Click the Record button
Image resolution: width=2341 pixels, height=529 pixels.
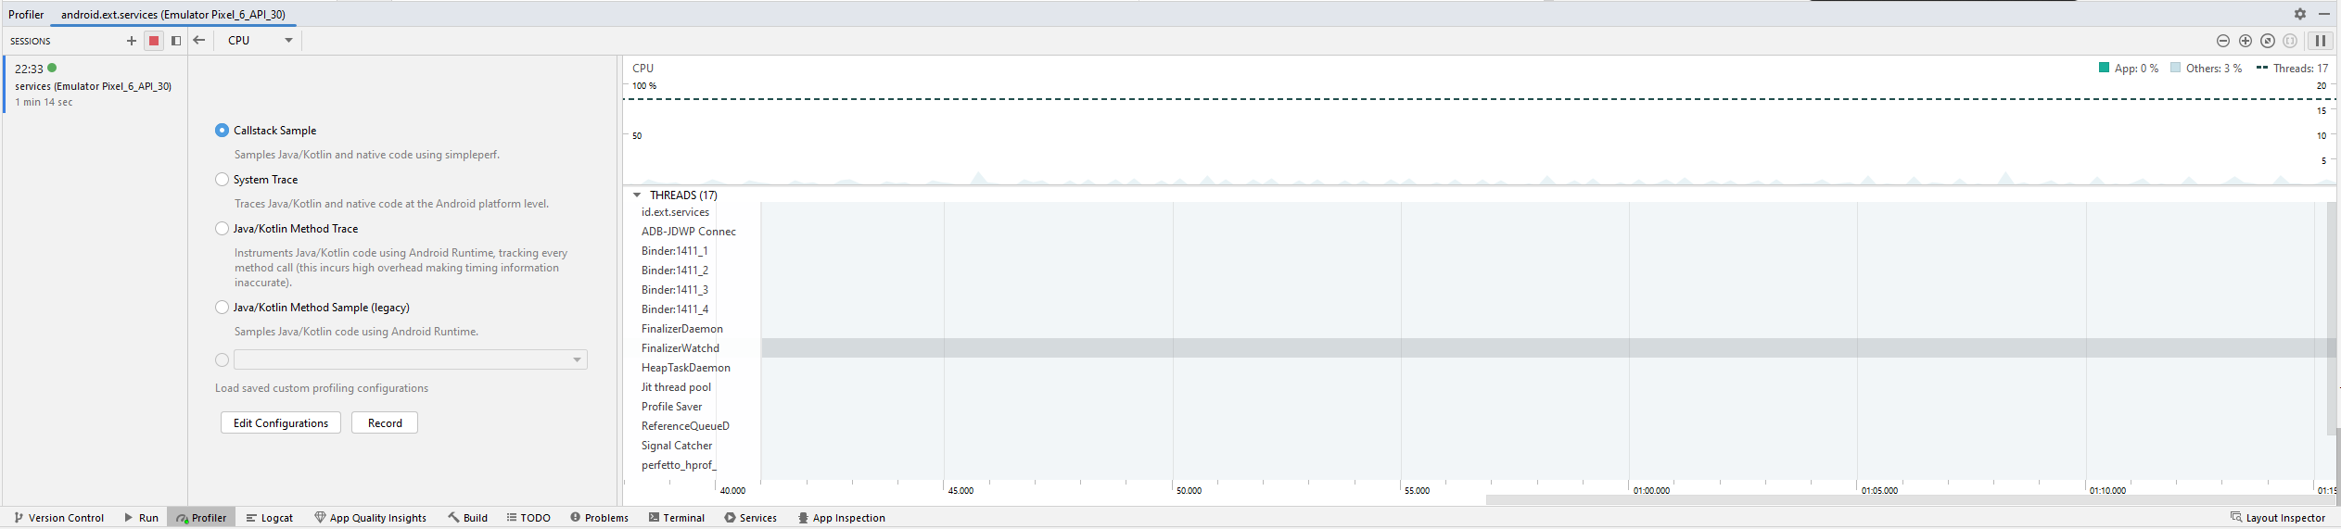(x=385, y=423)
